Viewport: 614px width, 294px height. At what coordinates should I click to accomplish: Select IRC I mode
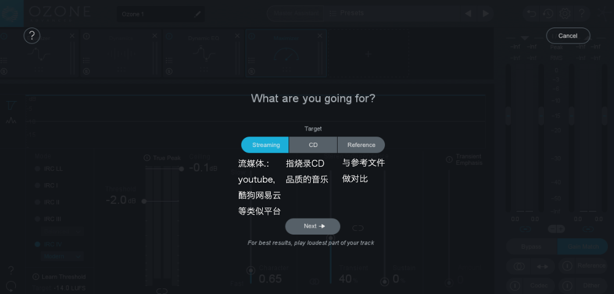pos(46,186)
